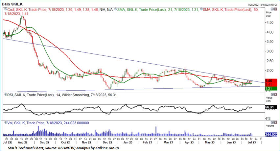The image size is (280, 151).
Task: Minimize the price chart panel
Action: tap(272, 9)
